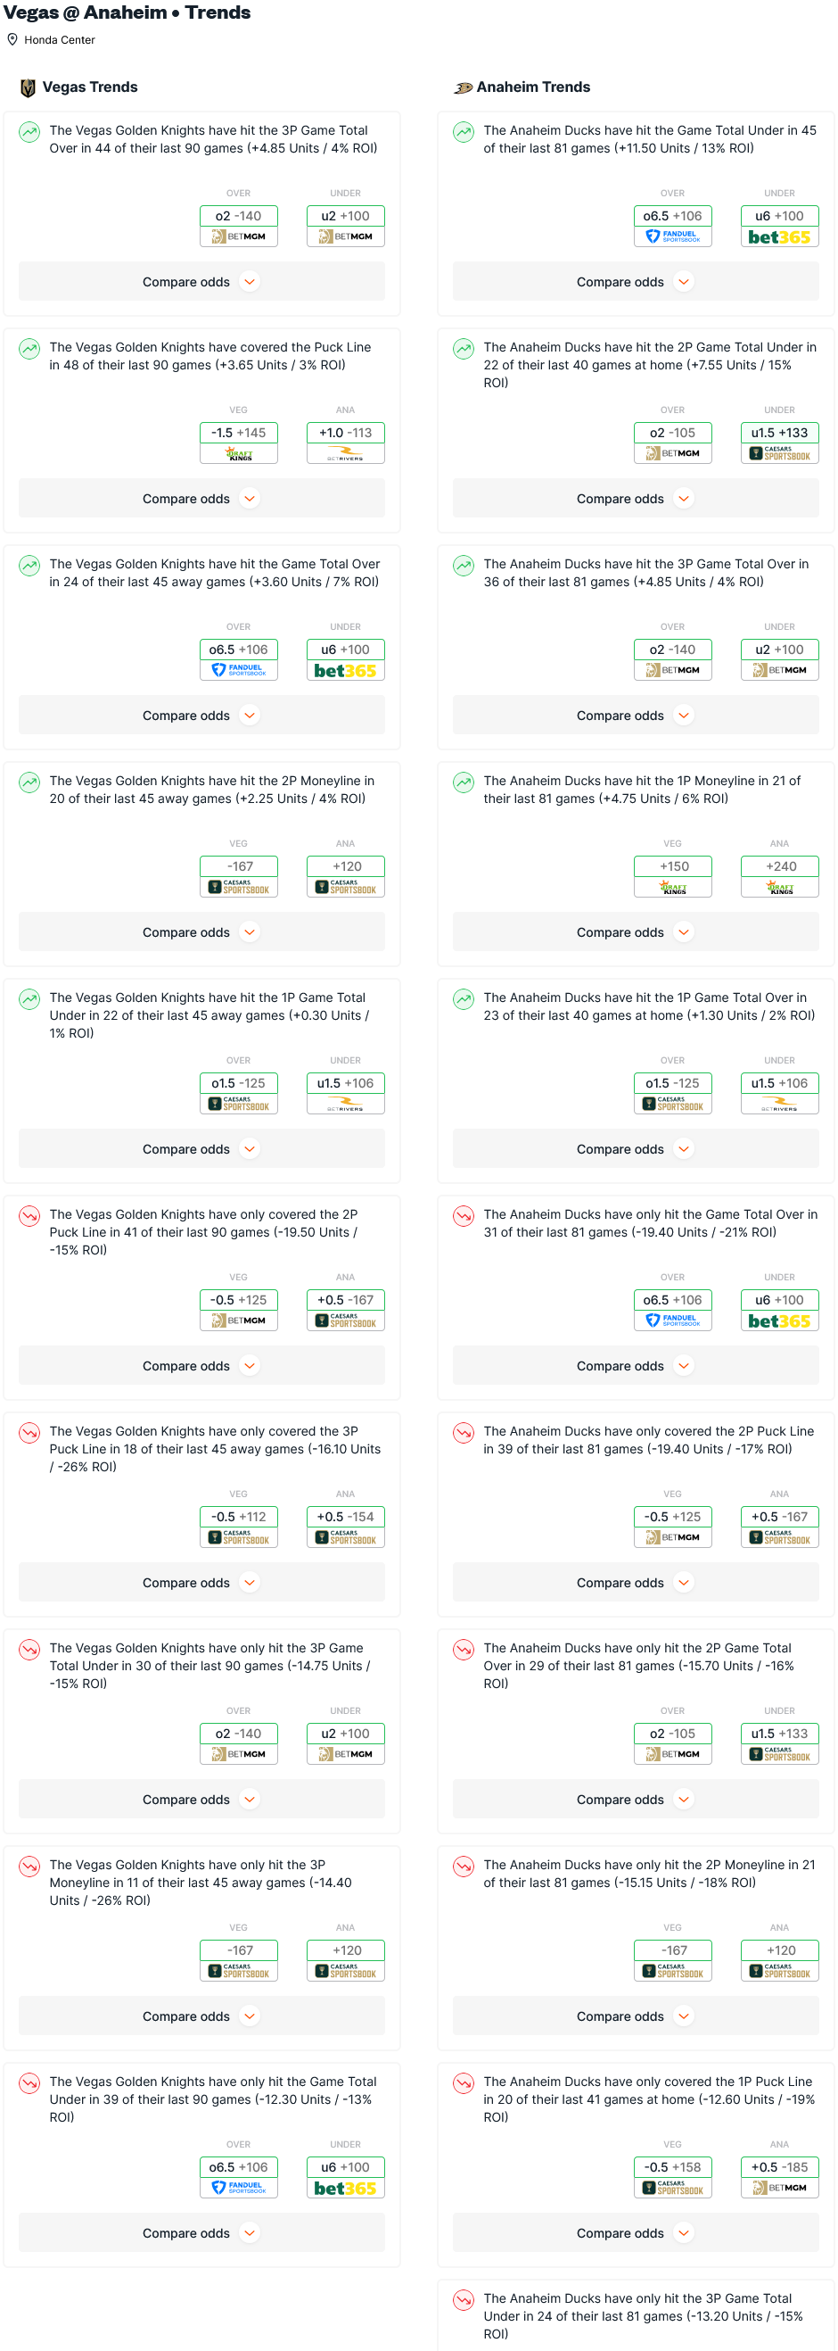Click green trend icon for Anaheim 1P Moneyline

coord(464,783)
